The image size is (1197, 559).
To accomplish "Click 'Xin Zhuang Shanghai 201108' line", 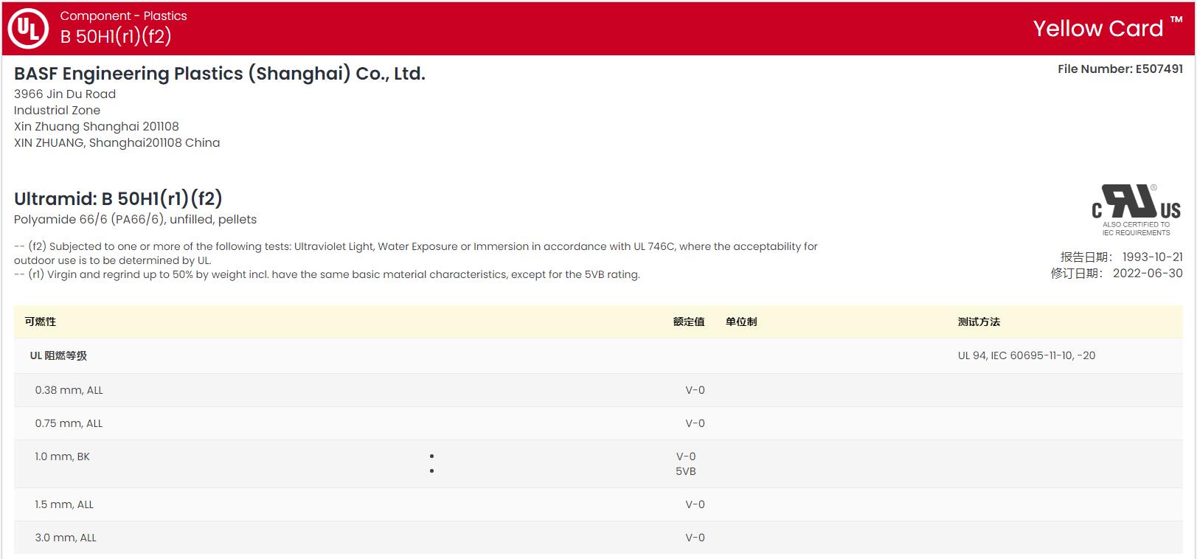I will coord(97,126).
